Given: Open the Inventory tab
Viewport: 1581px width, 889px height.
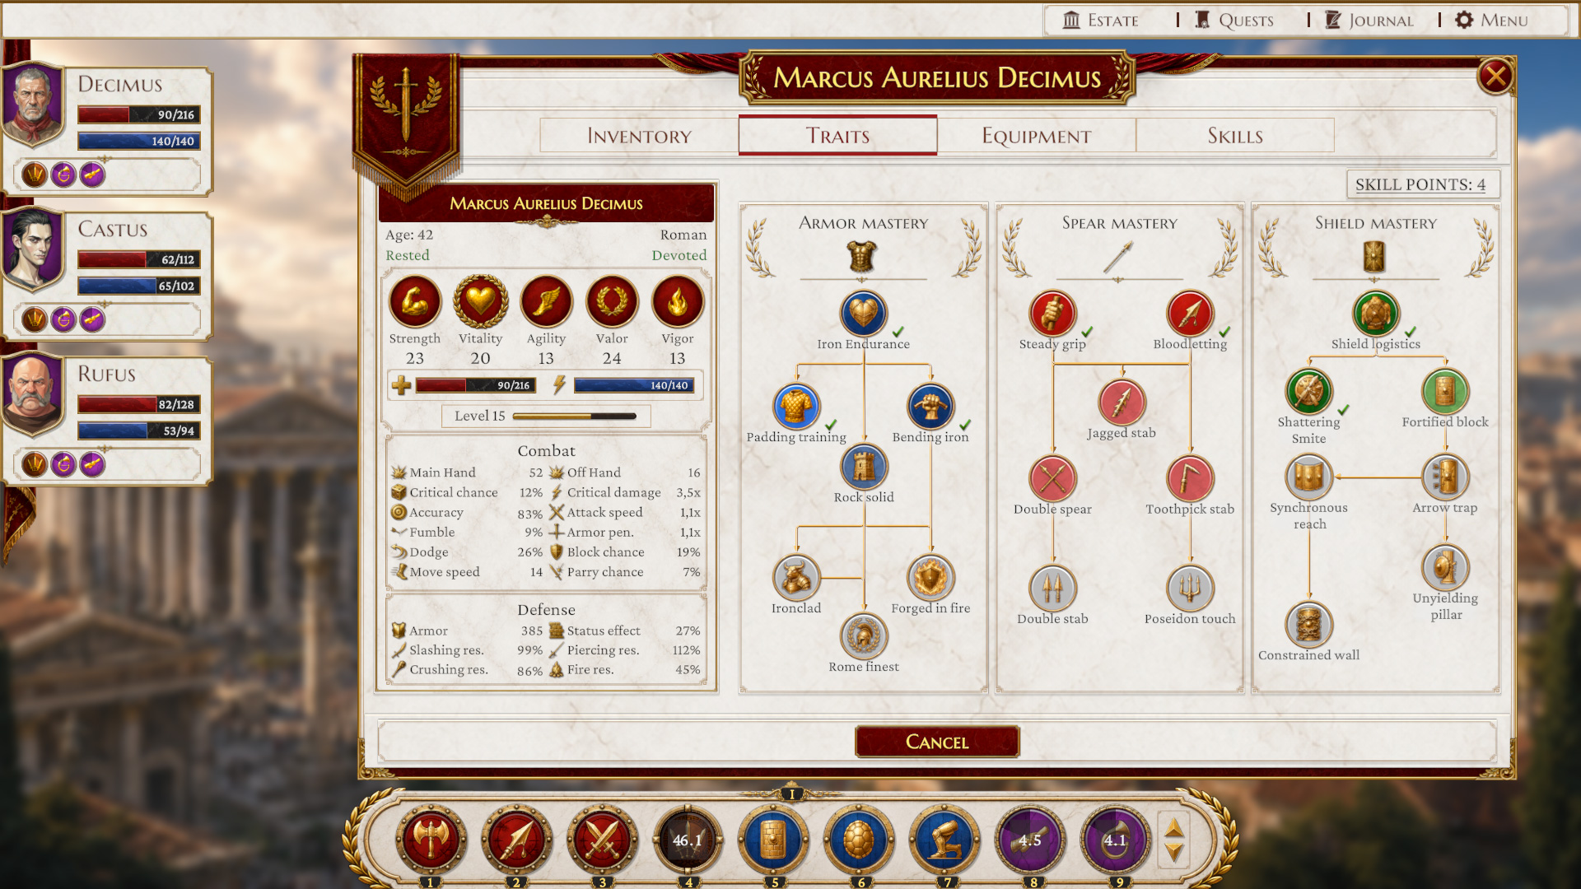Looking at the screenshot, I should 639,136.
